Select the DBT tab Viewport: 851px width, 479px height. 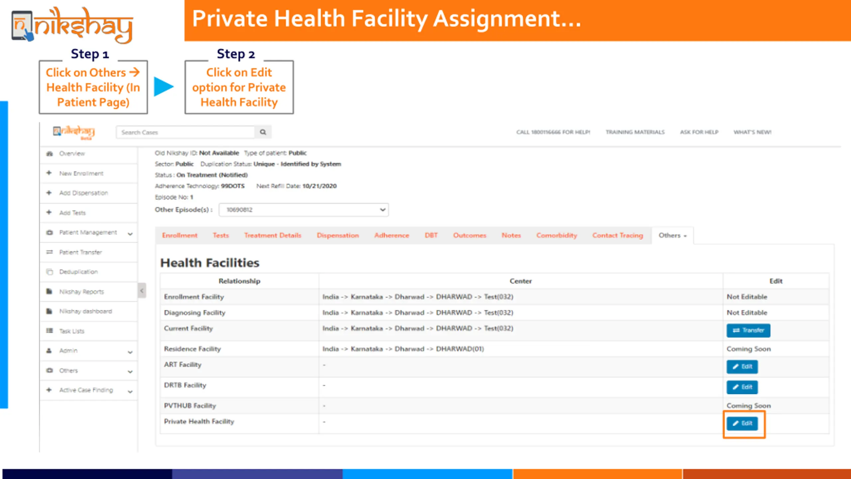pos(431,236)
